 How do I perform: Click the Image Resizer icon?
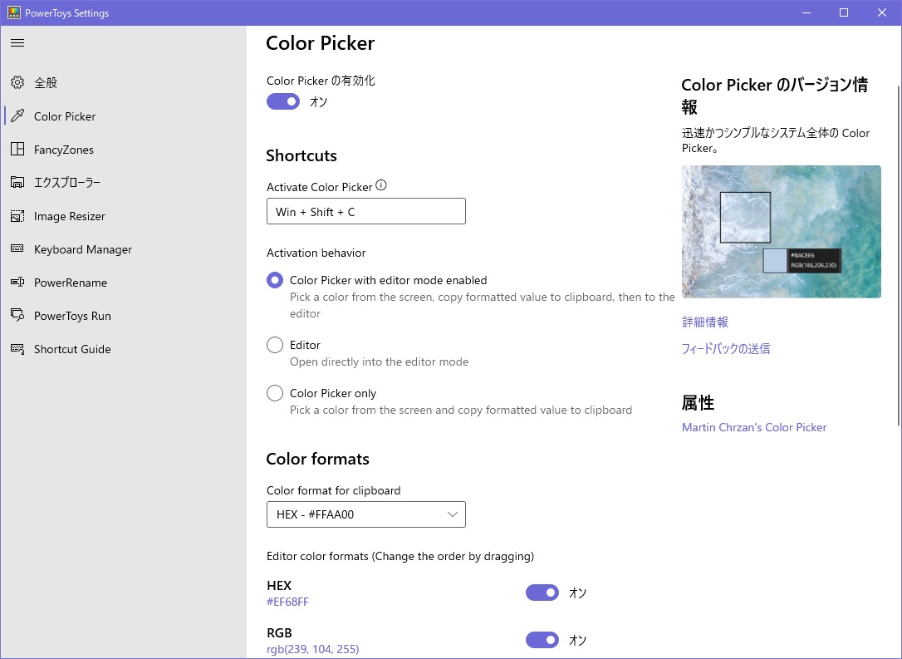[17, 216]
